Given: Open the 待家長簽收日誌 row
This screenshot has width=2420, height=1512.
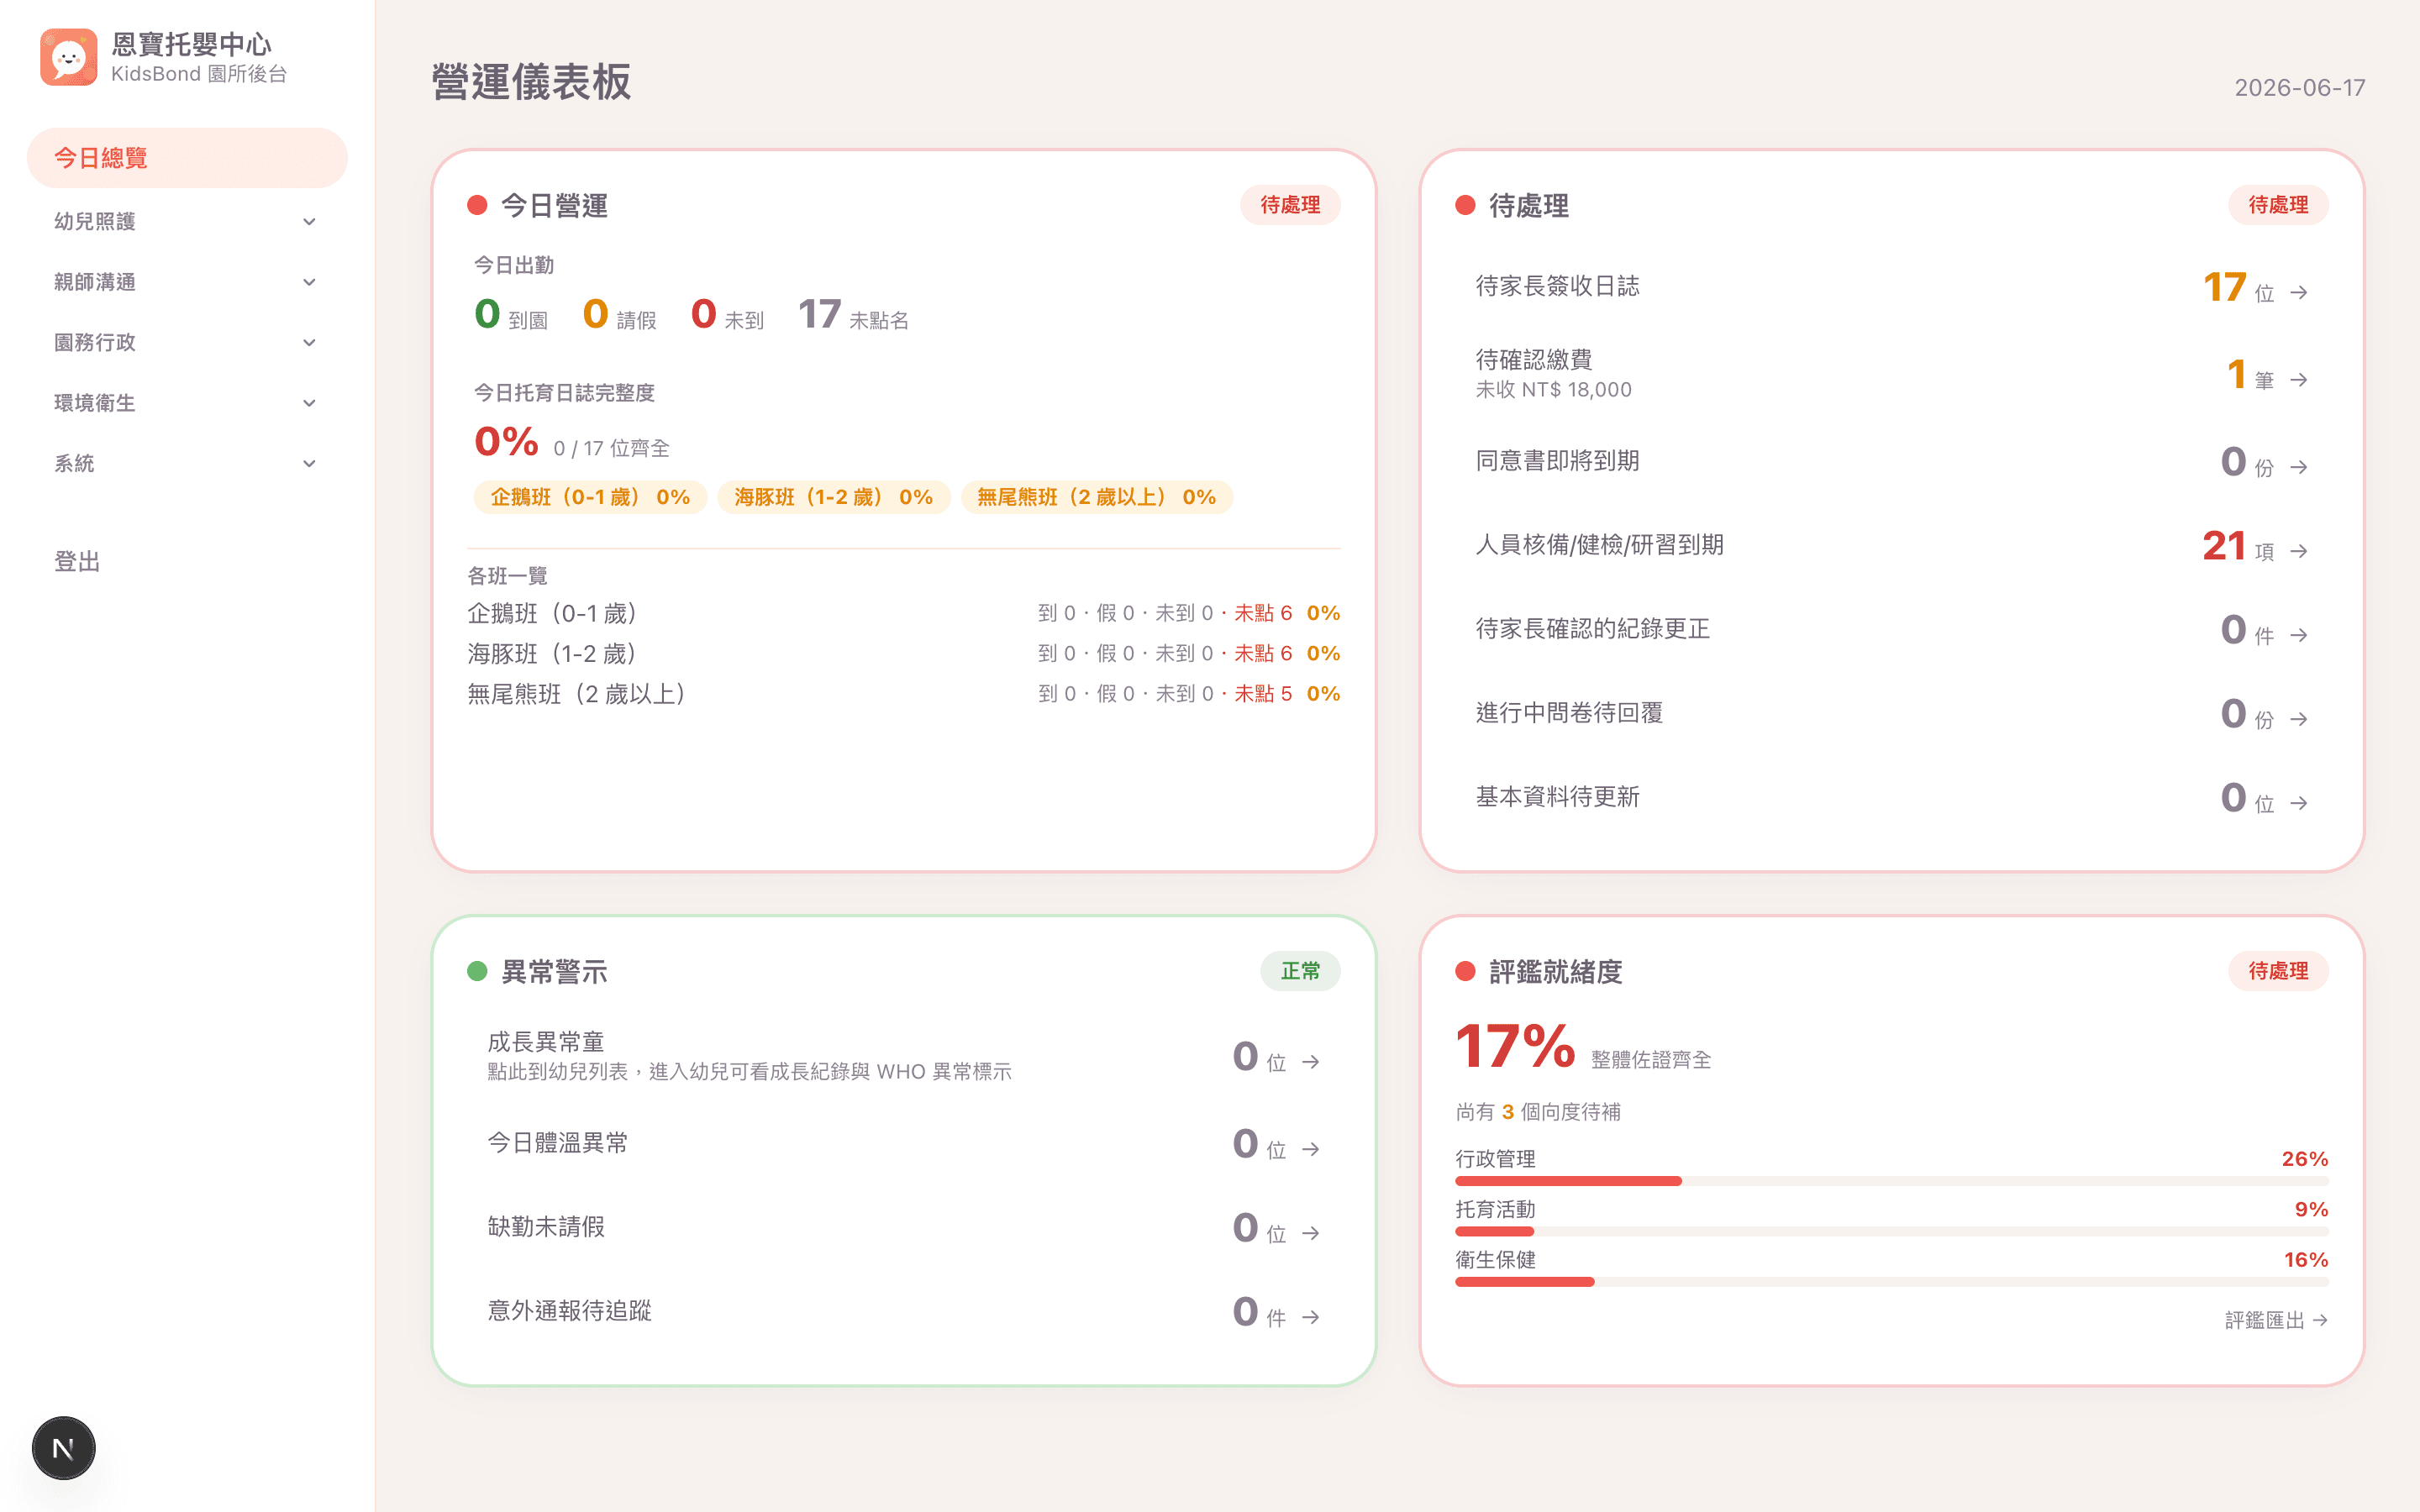Looking at the screenshot, I should 1891,287.
